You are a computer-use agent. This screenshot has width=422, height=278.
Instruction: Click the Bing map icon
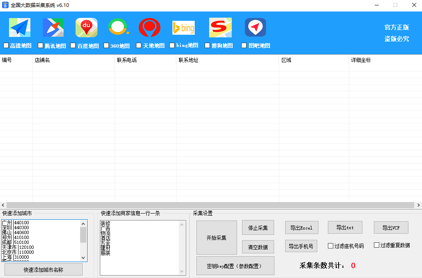tap(183, 28)
